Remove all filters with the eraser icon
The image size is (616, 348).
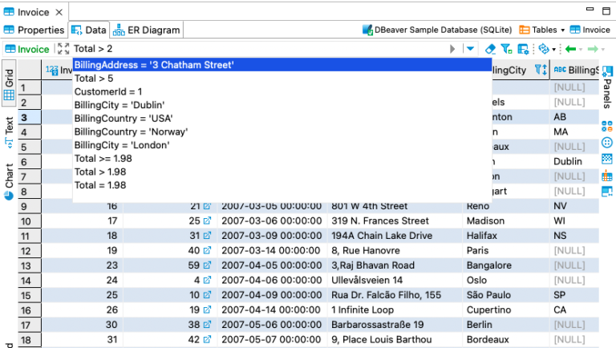coord(490,49)
